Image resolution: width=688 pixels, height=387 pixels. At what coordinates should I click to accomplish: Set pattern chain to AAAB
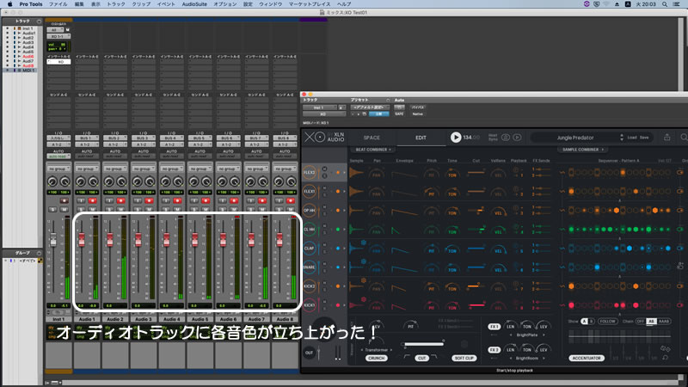pos(663,321)
